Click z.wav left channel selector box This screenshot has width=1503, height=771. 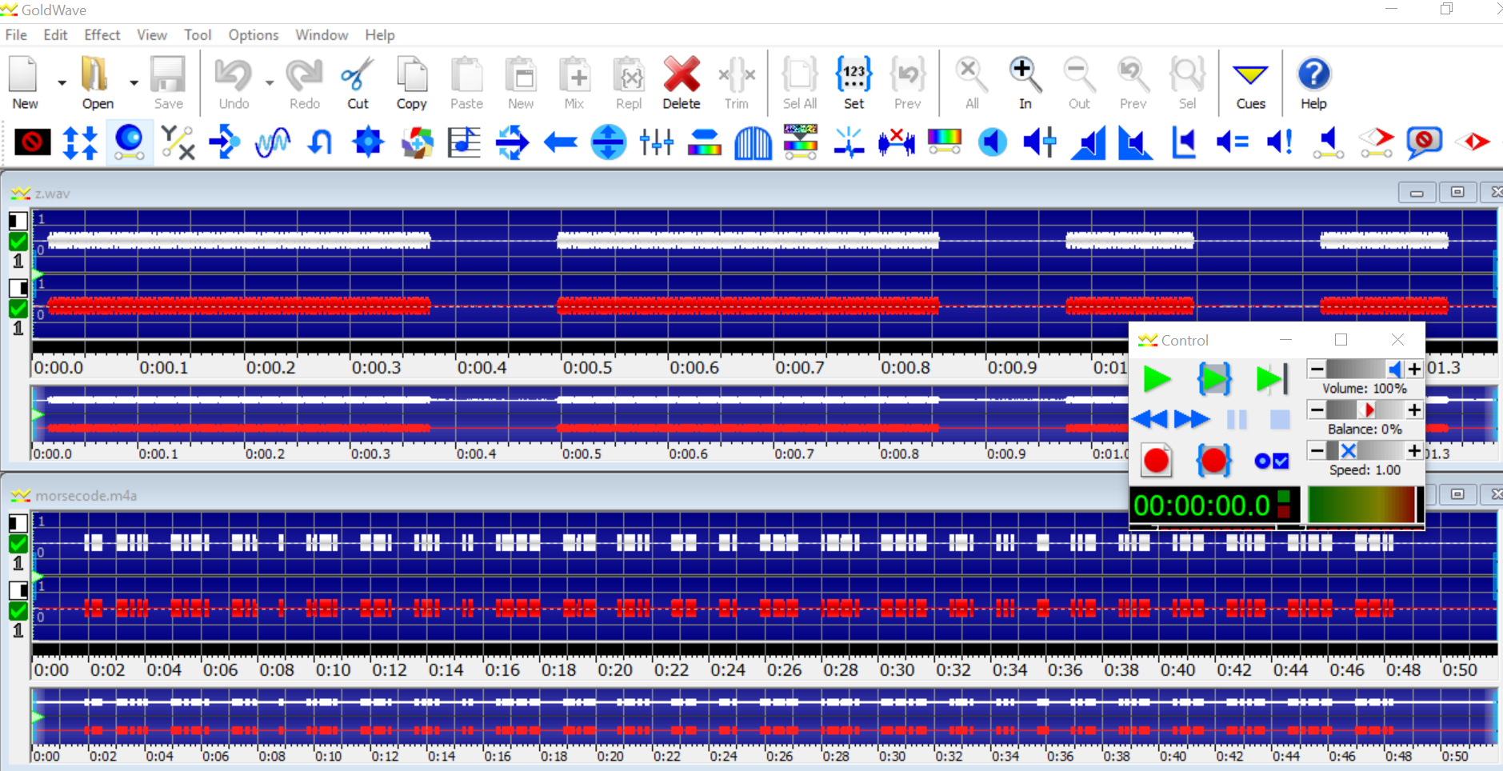(18, 220)
